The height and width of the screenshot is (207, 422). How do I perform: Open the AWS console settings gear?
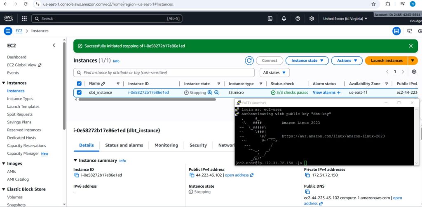click(312, 19)
